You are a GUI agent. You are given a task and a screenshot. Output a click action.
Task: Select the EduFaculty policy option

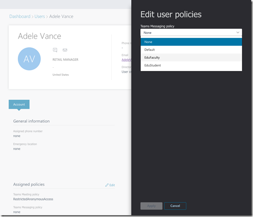click(x=191, y=57)
